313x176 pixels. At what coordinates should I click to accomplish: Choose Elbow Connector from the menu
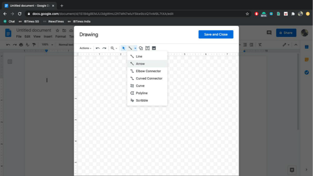pyautogui.click(x=148, y=71)
